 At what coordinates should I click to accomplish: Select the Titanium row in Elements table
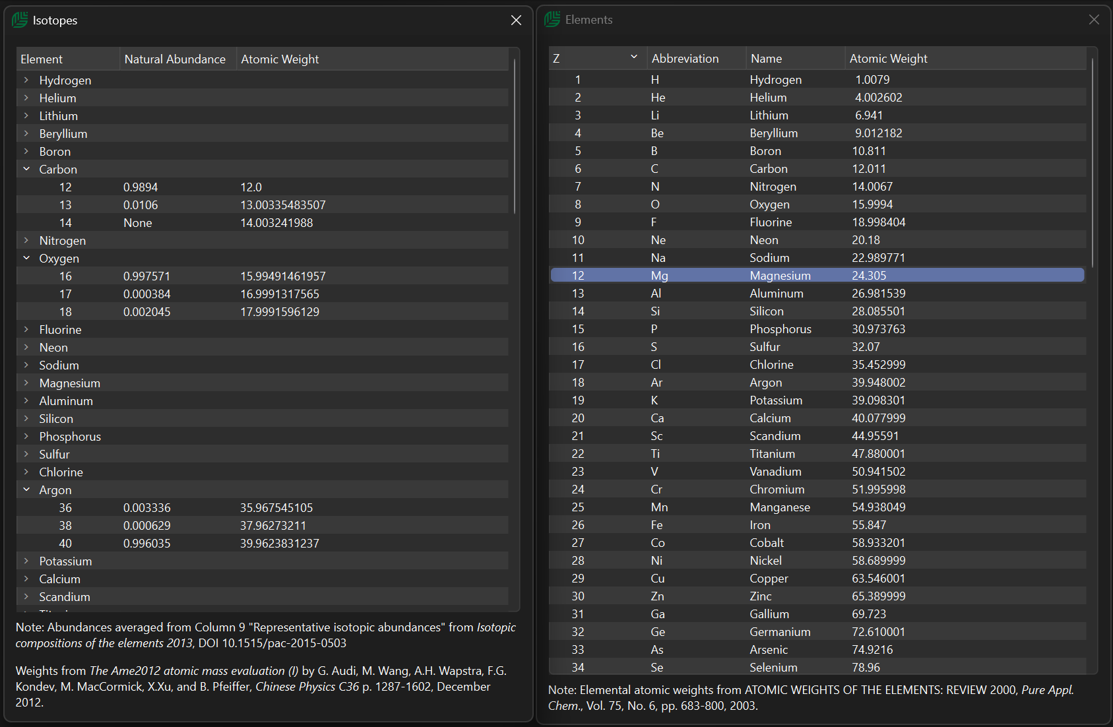pos(817,453)
